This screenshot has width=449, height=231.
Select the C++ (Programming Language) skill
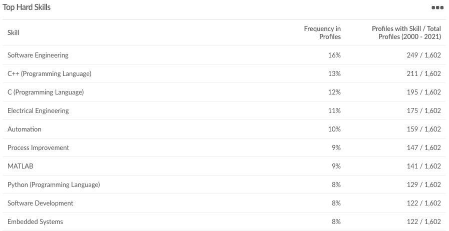50,74
